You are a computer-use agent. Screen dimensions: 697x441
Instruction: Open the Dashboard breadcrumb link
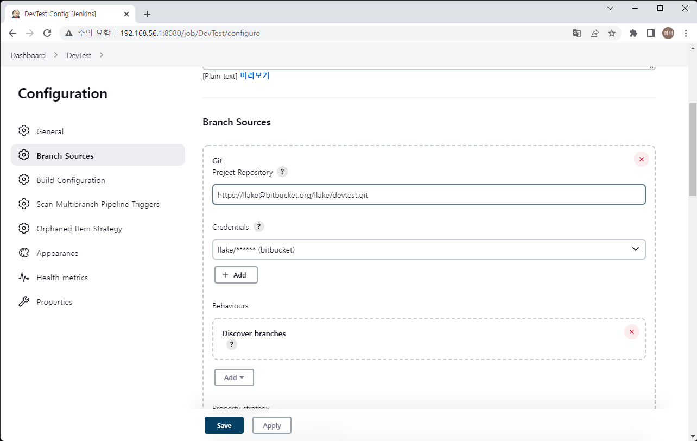coord(28,55)
